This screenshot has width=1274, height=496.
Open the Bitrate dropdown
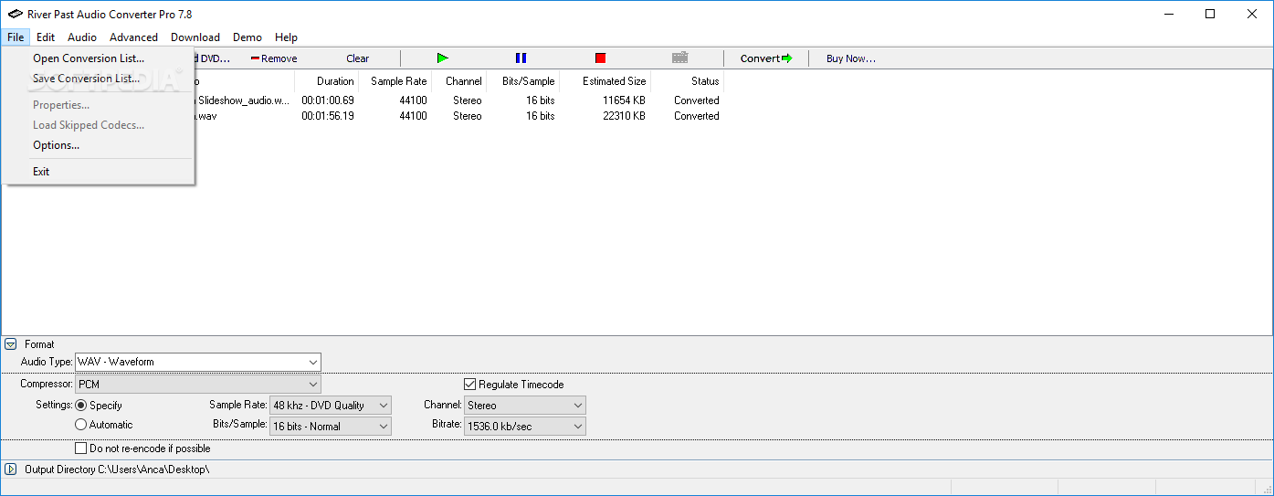pyautogui.click(x=525, y=427)
